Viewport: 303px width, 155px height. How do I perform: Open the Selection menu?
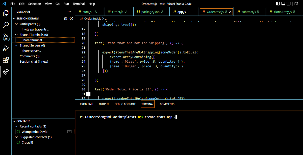pos(35,4)
